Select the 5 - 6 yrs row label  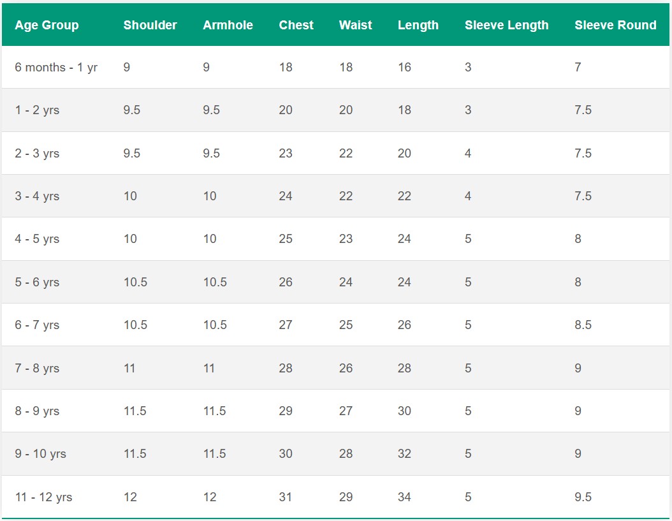point(38,282)
